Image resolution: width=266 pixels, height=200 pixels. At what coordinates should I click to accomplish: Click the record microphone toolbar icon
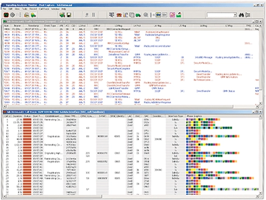(x=87, y=15)
